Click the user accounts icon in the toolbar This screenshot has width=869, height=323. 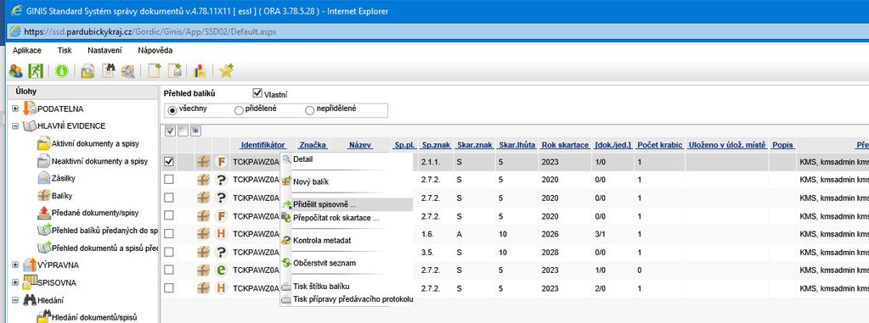tap(15, 71)
